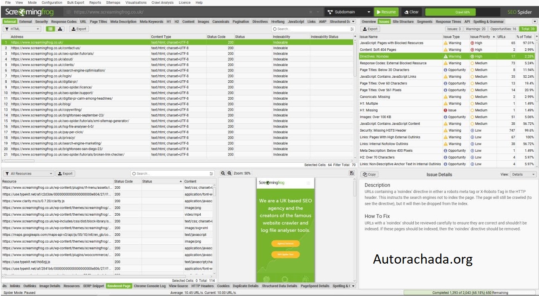Expand the All Resources filter dropdown
The width and height of the screenshot is (539, 296).
[x=29, y=174]
